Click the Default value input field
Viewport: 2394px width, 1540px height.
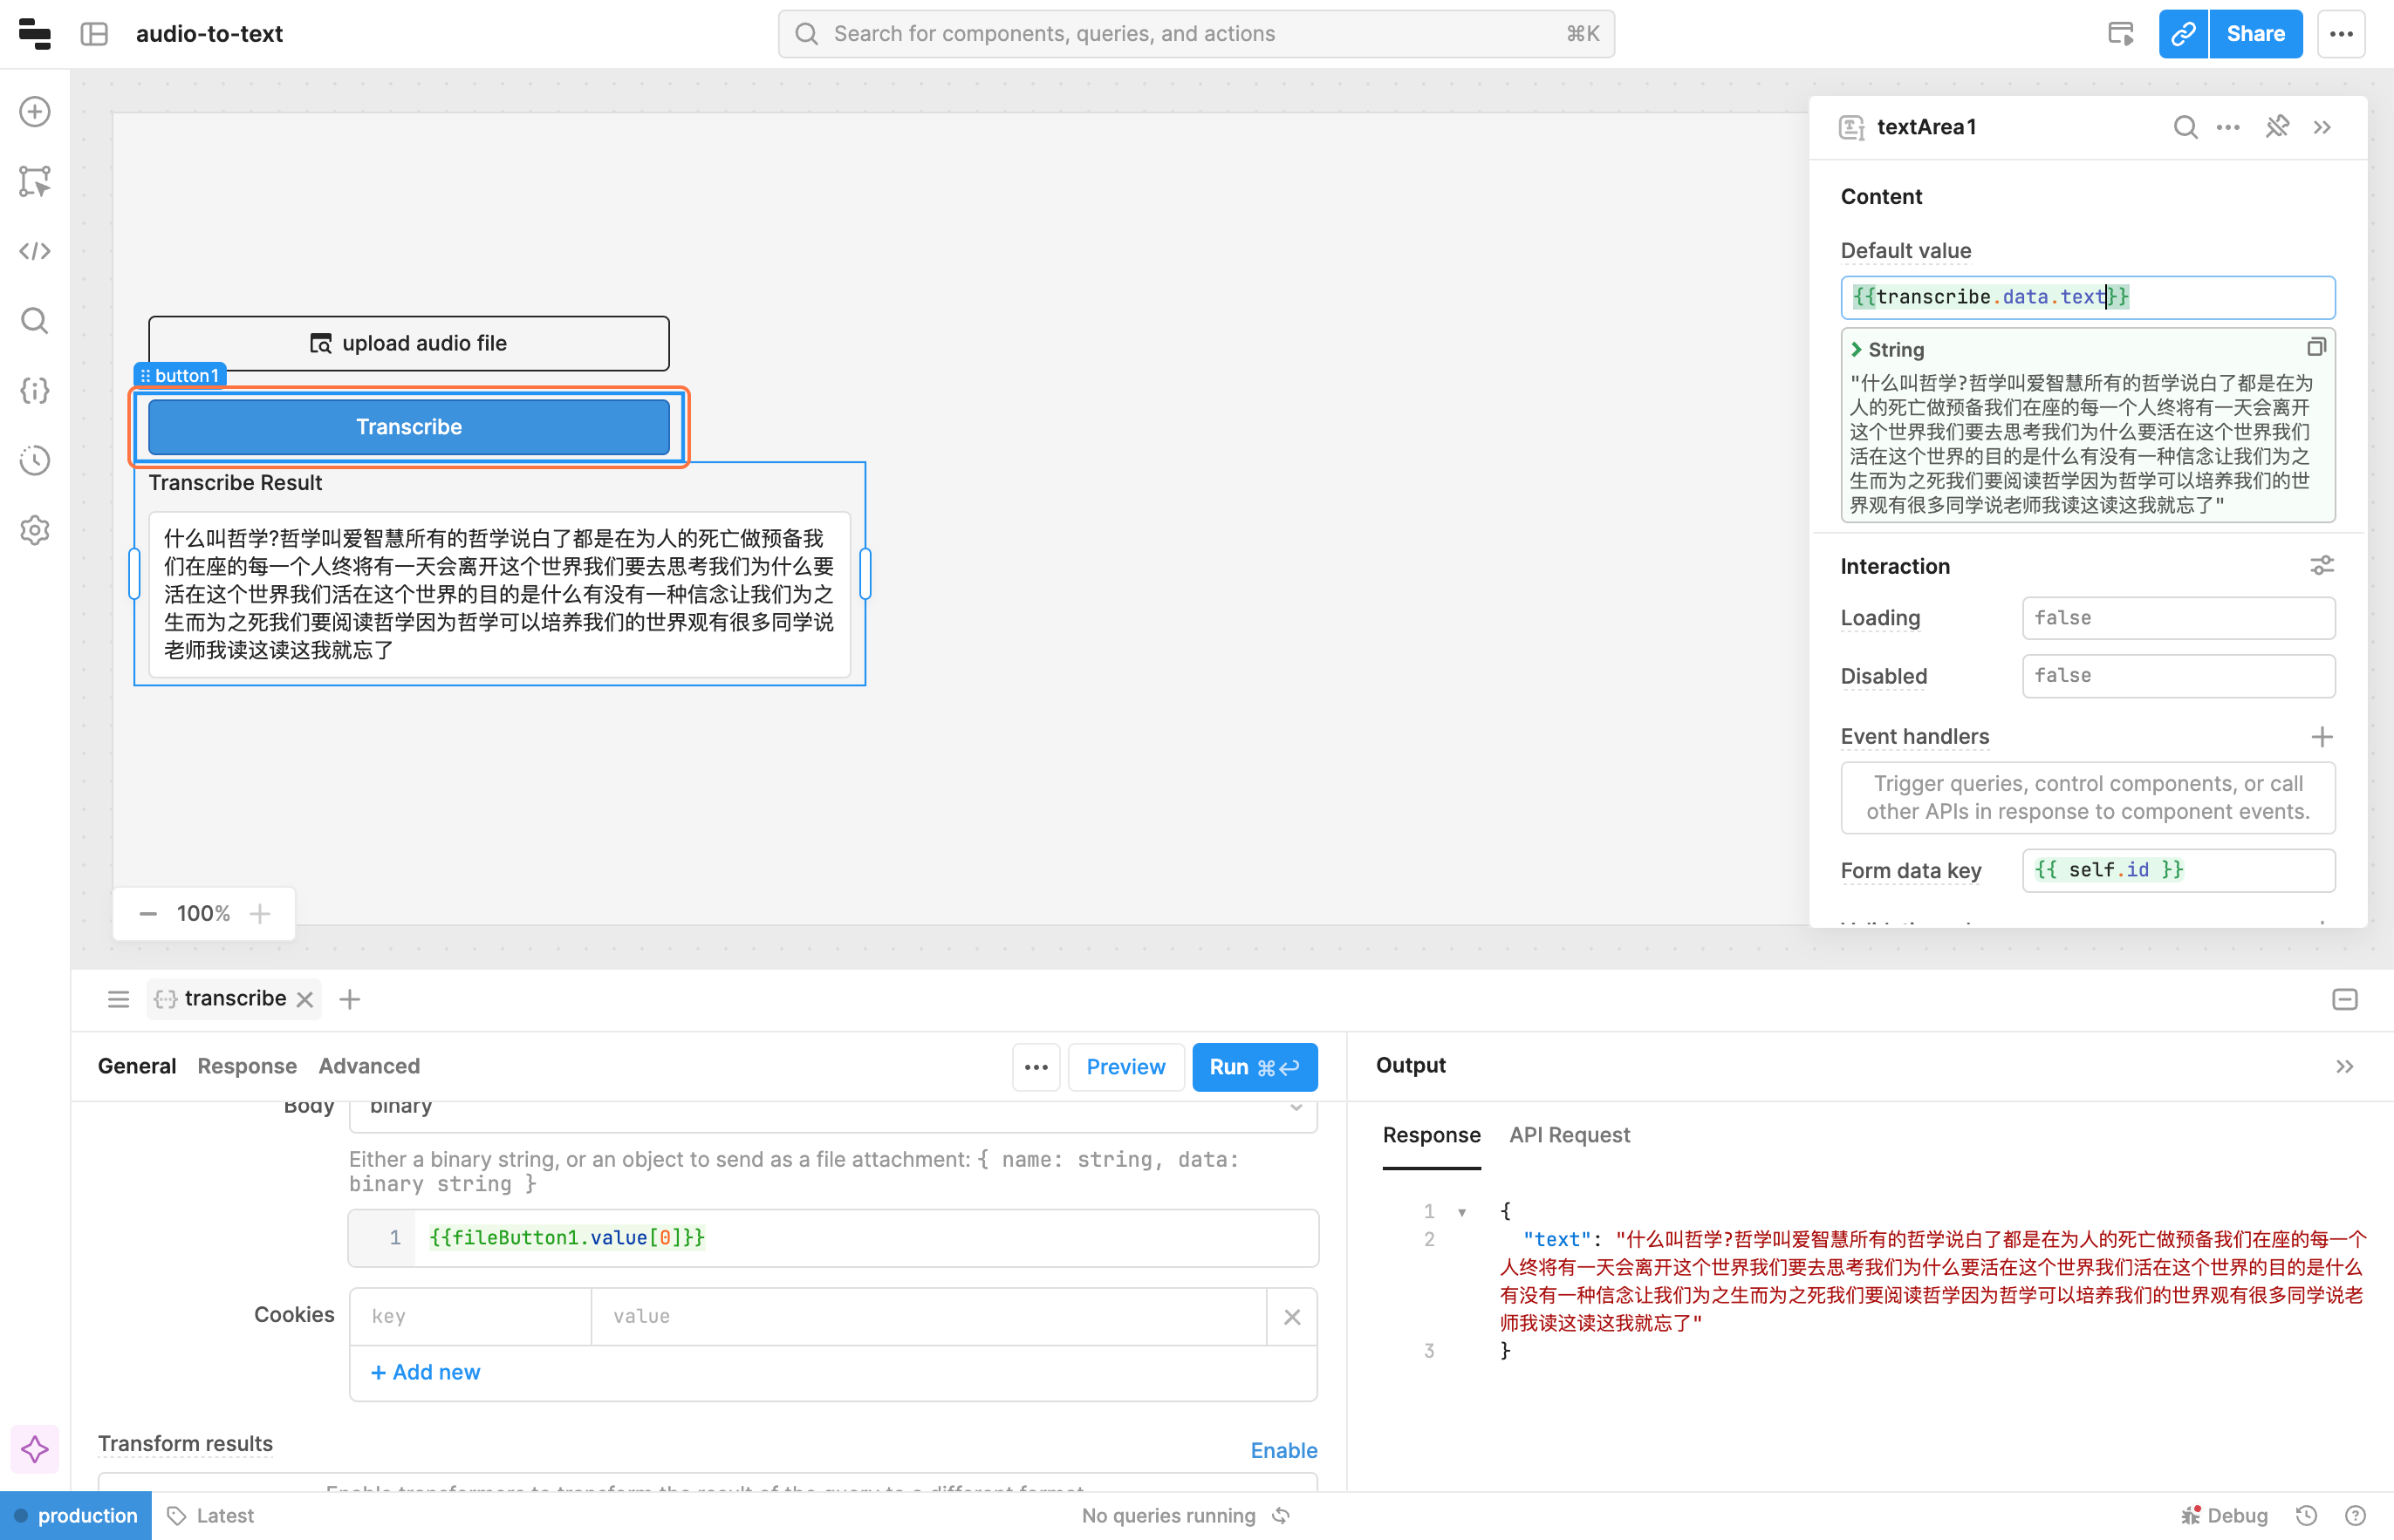pyautogui.click(x=2087, y=297)
